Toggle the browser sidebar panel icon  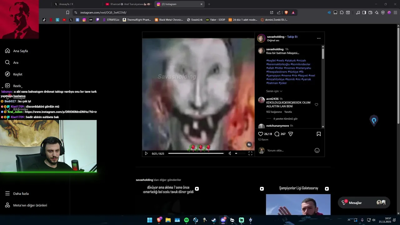(364, 12)
